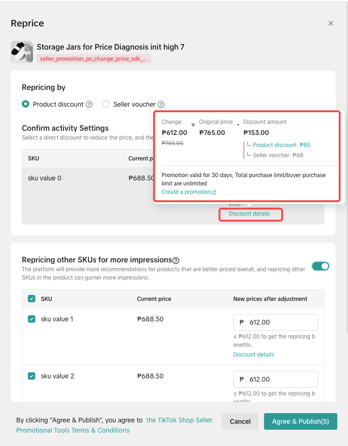Open external link icon for Create a promotion

pos(214,192)
